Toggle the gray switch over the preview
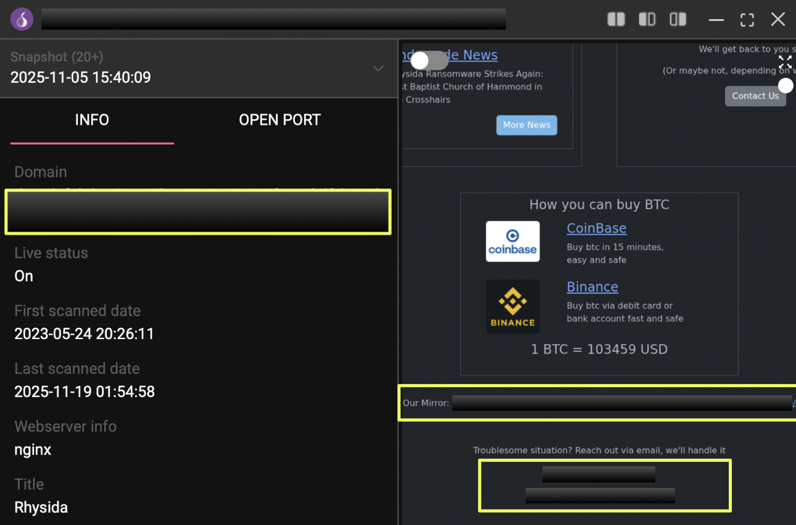 tap(429, 61)
